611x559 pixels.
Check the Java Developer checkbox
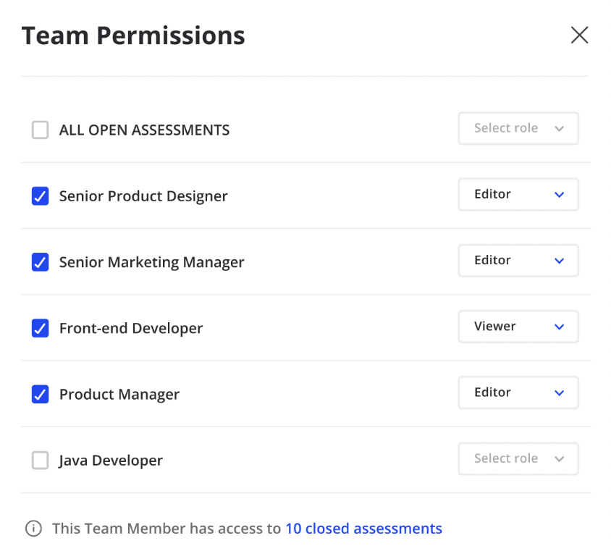point(40,461)
